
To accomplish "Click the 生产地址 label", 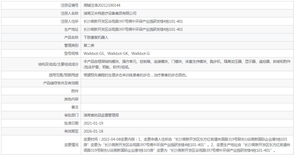I will (71, 29).
